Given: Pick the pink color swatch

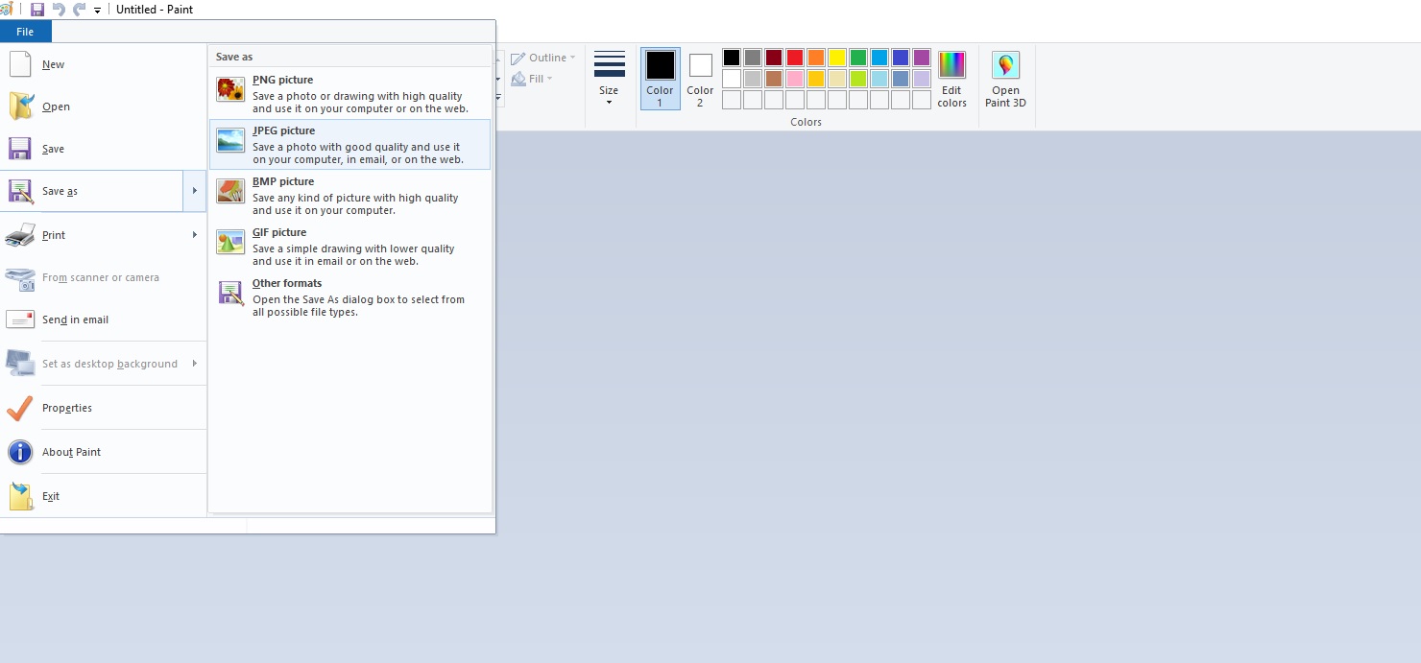Looking at the screenshot, I should point(795,79).
